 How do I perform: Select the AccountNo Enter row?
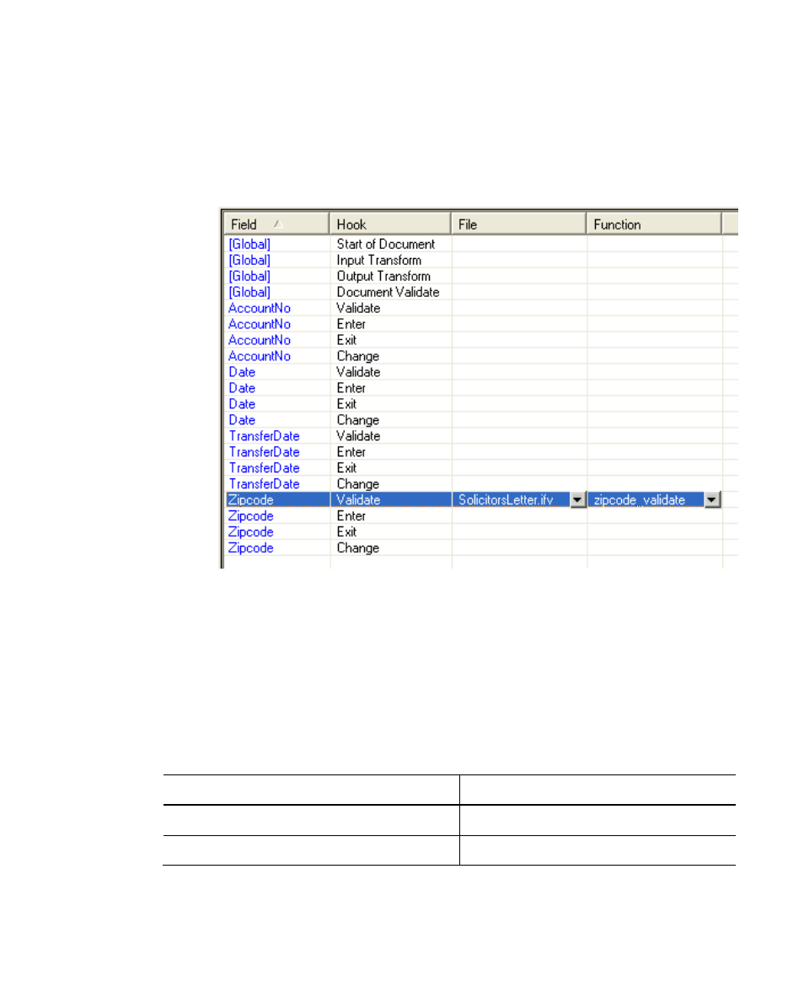(x=480, y=324)
